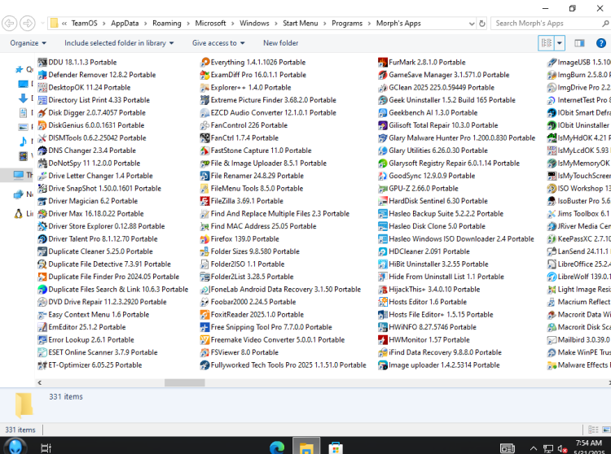The width and height of the screenshot is (611, 454).
Task: Select the LibreWolf icon
Action: pyautogui.click(x=552, y=277)
